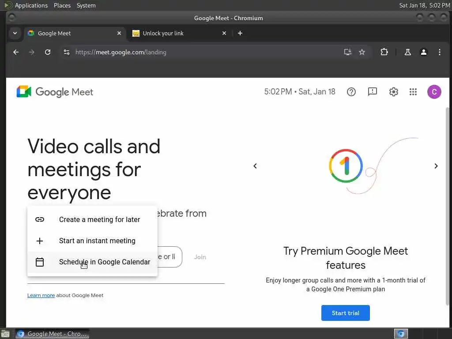Show the next carousel slide
Image resolution: width=452 pixels, height=339 pixels.
coord(436,166)
